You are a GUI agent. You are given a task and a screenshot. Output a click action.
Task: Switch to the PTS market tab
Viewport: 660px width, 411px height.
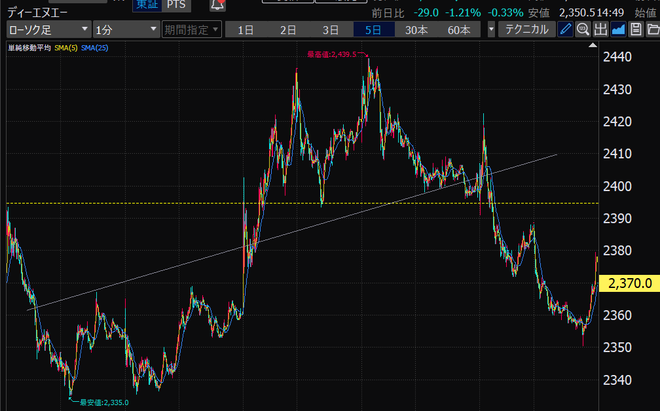point(176,5)
